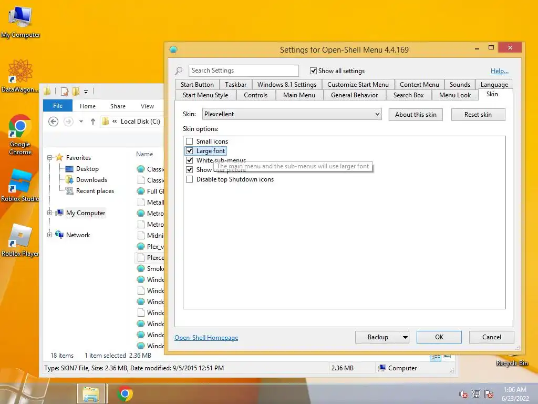Open the General Behavior tab
538x404 pixels.
pyautogui.click(x=355, y=95)
